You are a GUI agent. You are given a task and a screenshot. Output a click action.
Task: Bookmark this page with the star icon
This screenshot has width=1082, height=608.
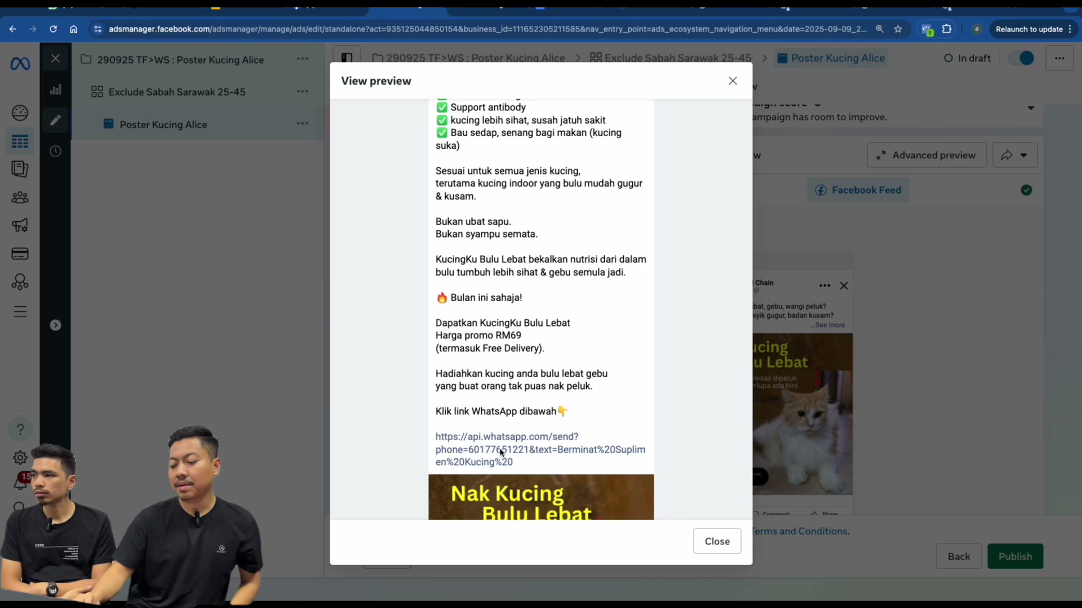point(898,29)
